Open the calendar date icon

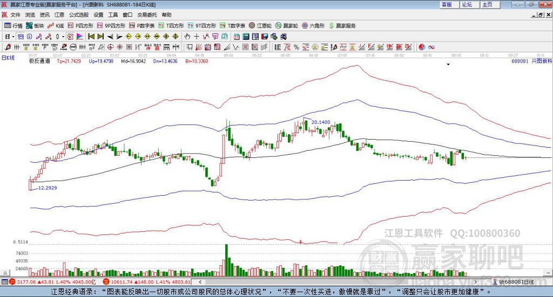tap(237, 37)
